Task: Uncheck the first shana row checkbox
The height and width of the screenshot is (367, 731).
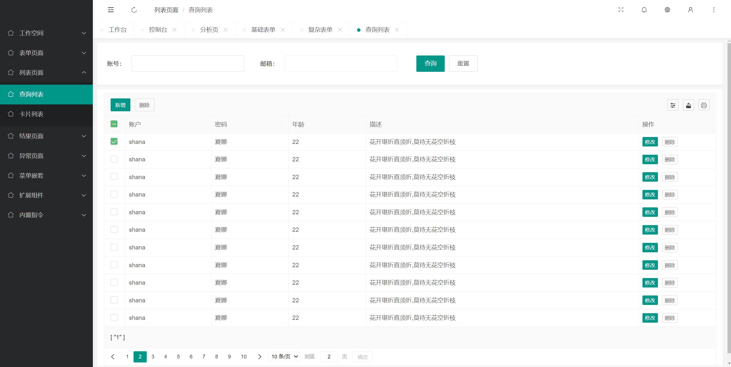Action: coord(114,142)
